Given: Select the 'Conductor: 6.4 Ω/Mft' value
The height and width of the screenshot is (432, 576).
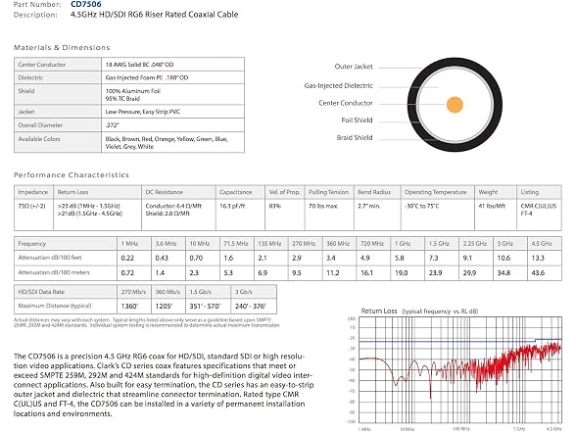Looking at the screenshot, I should (173, 206).
